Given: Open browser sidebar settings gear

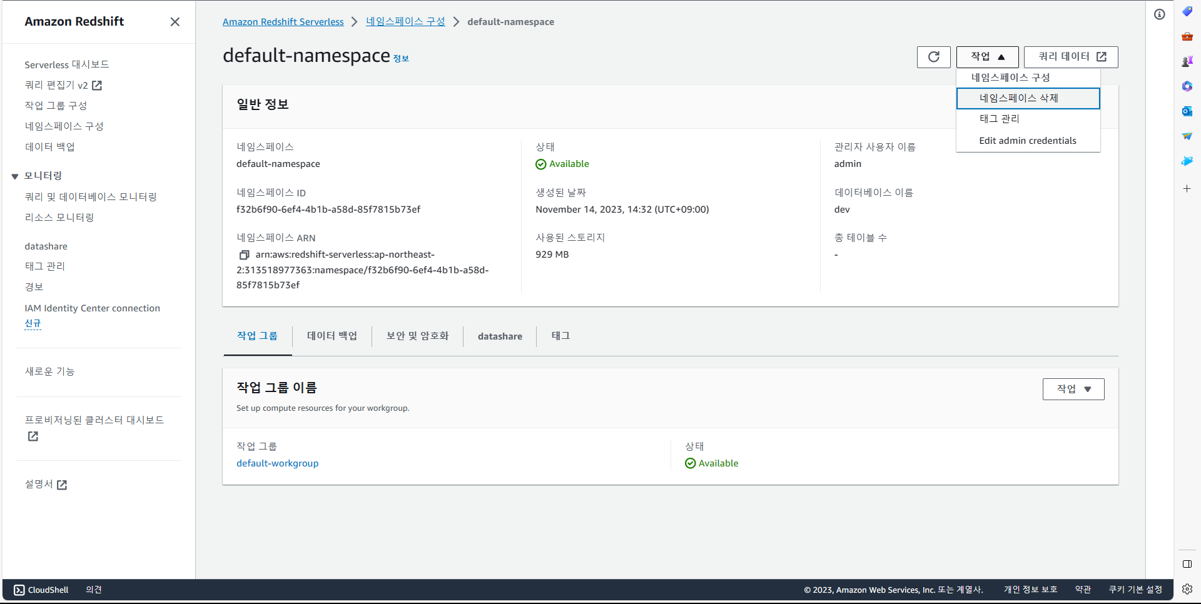Looking at the screenshot, I should tap(1187, 588).
